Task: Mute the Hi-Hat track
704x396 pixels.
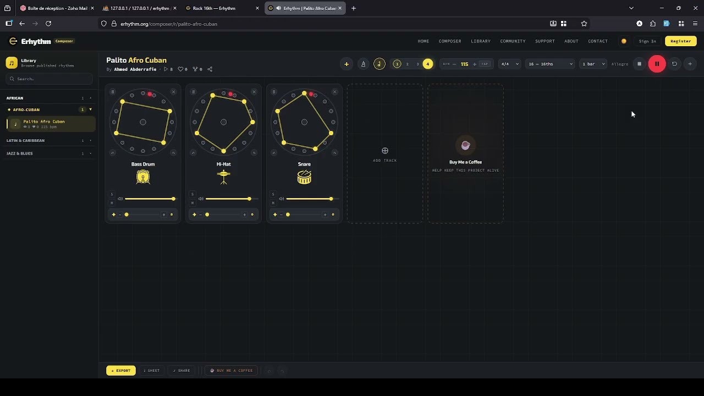Action: pos(193,203)
